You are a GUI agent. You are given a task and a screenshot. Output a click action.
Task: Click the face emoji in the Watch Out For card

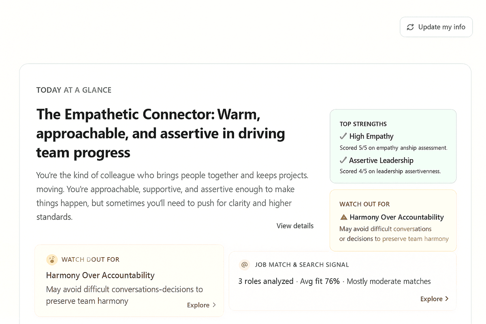[52, 260]
